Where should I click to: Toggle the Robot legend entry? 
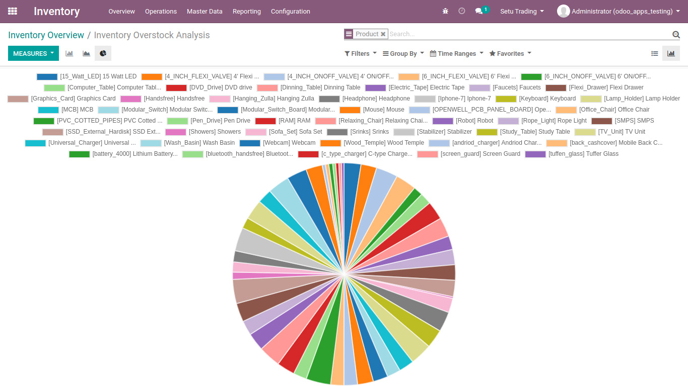click(463, 121)
